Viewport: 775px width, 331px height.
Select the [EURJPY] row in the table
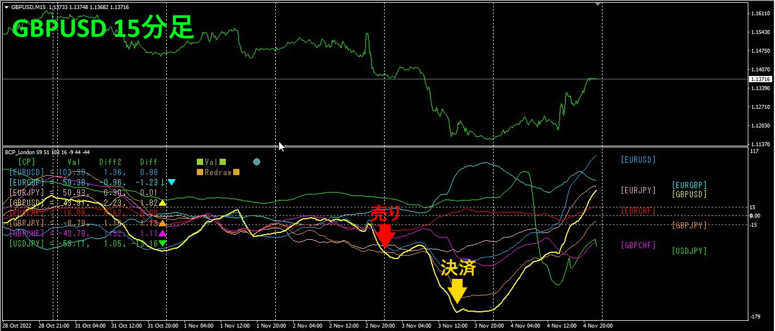83,193
